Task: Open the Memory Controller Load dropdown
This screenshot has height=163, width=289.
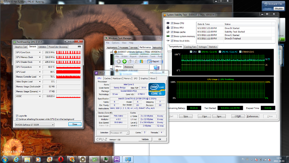Action: (40, 77)
